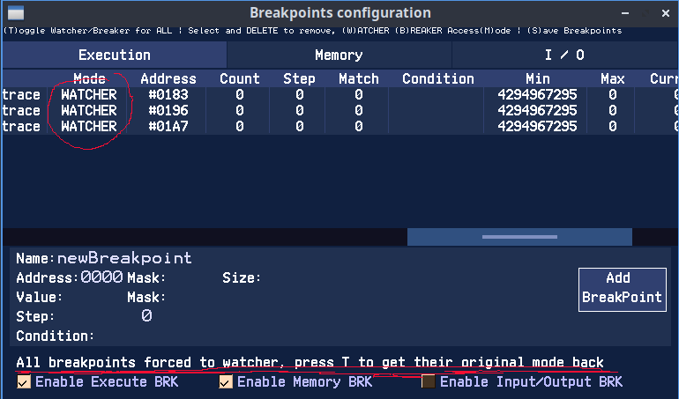Select breakpoint row at address #0196
This screenshot has height=399, width=679.
[168, 110]
